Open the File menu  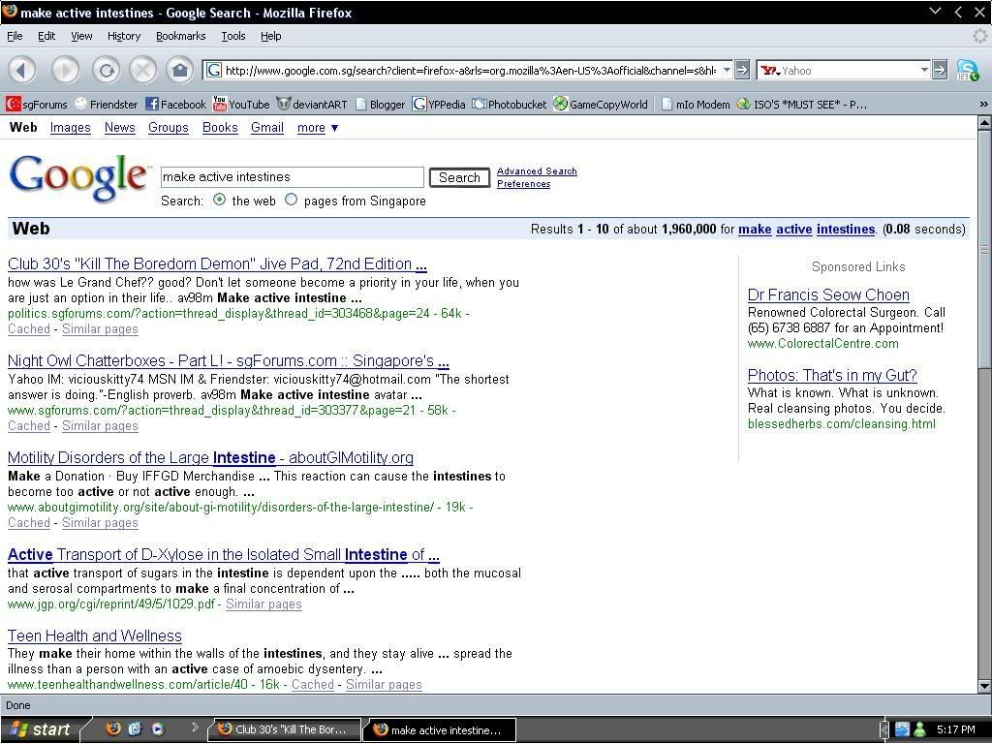point(15,36)
